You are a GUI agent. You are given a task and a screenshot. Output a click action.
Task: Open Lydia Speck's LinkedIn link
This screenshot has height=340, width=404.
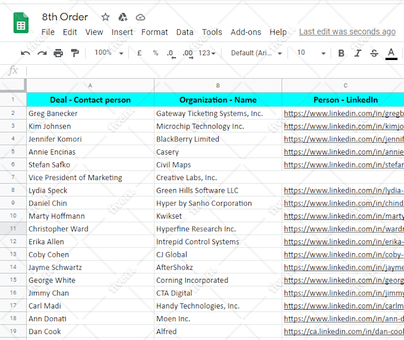pyautogui.click(x=344, y=190)
